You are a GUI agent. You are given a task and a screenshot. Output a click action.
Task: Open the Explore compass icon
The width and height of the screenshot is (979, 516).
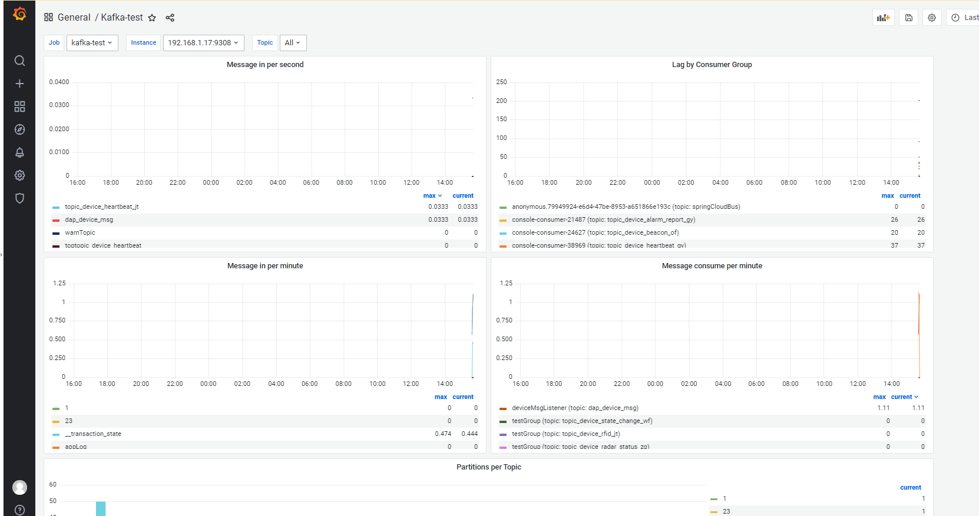point(19,129)
